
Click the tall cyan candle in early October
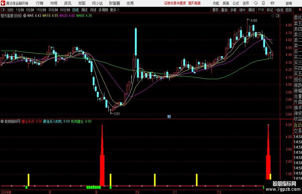pos(136,42)
